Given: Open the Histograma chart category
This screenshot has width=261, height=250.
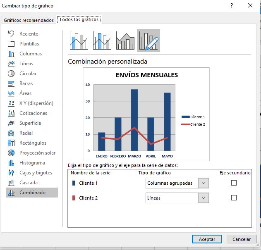Looking at the screenshot, I should click(32, 163).
